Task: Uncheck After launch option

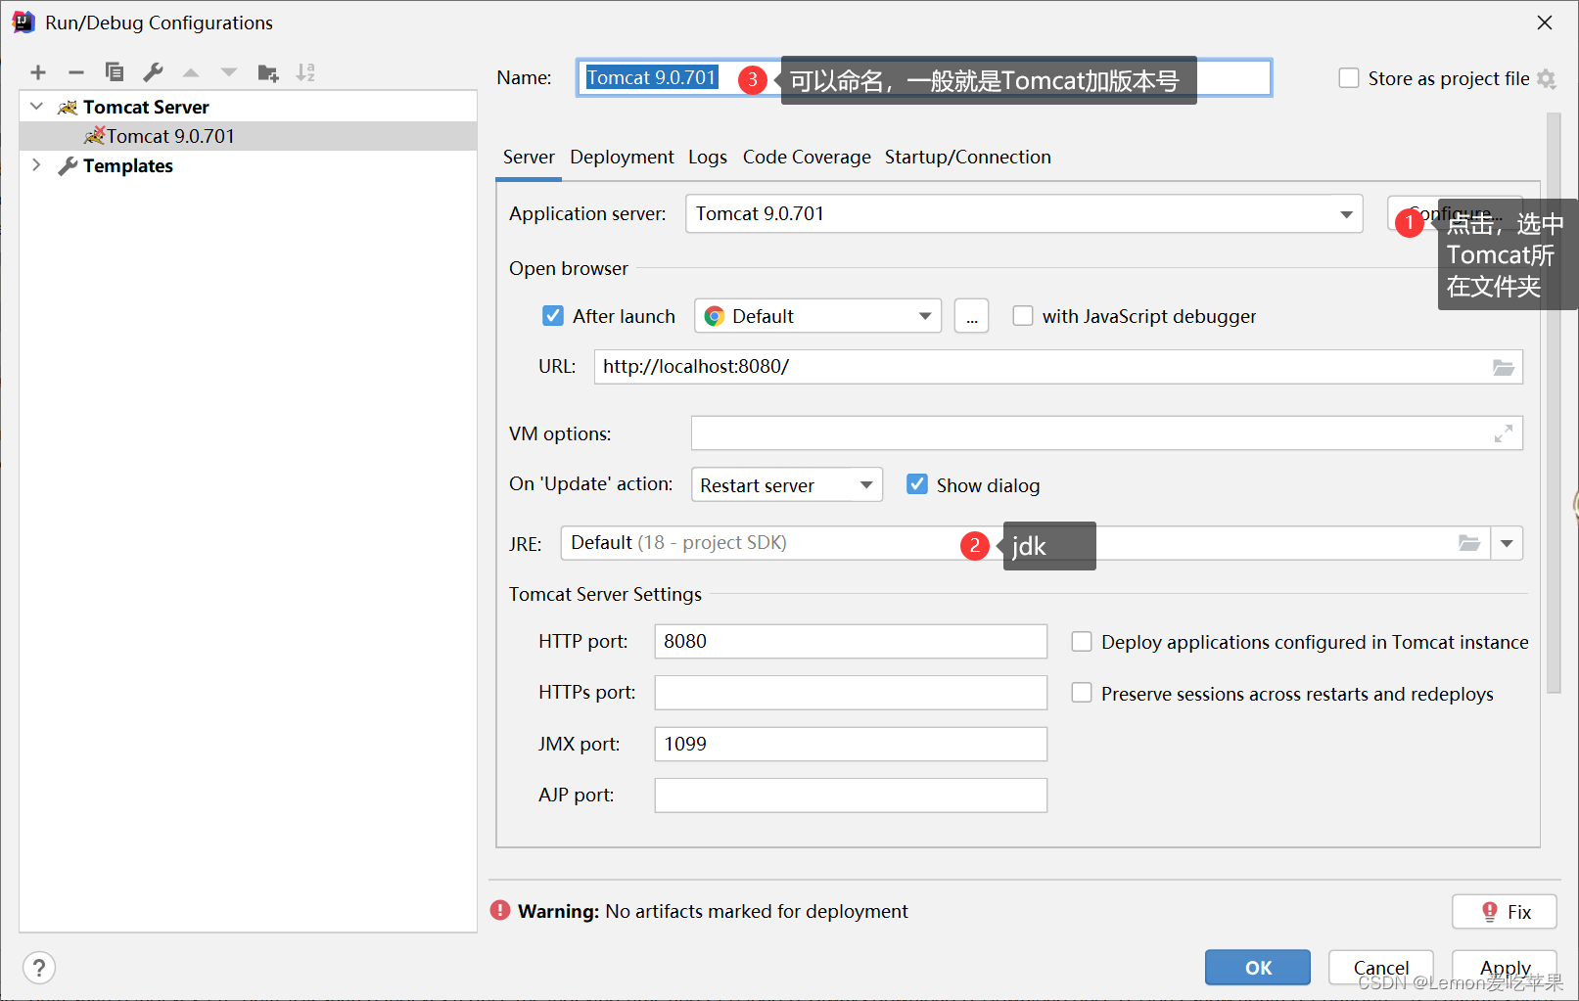Action: (553, 316)
